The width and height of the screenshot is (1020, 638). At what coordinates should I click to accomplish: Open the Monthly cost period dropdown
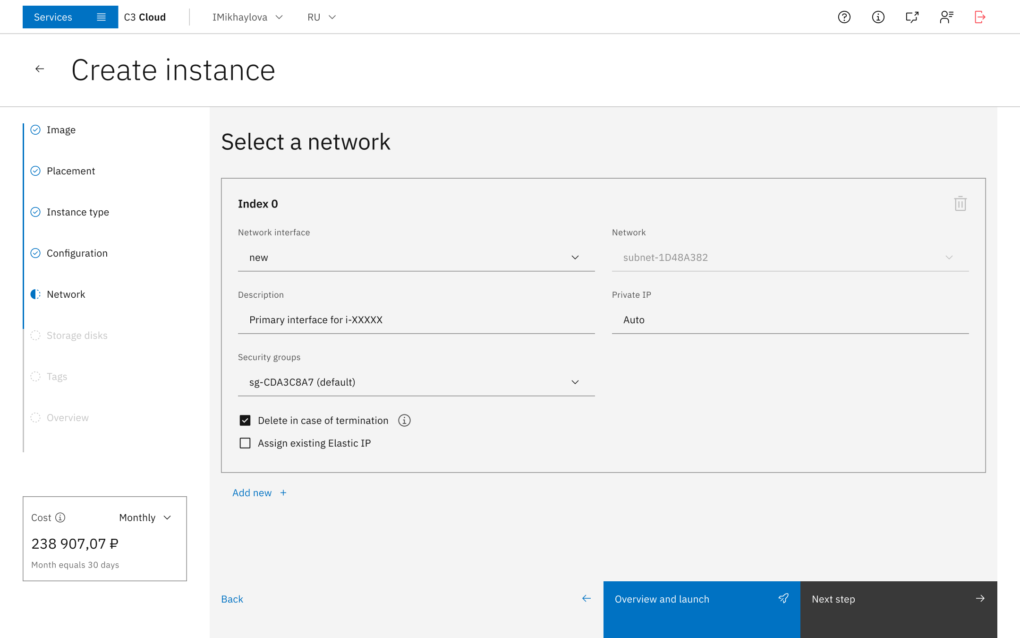point(145,517)
